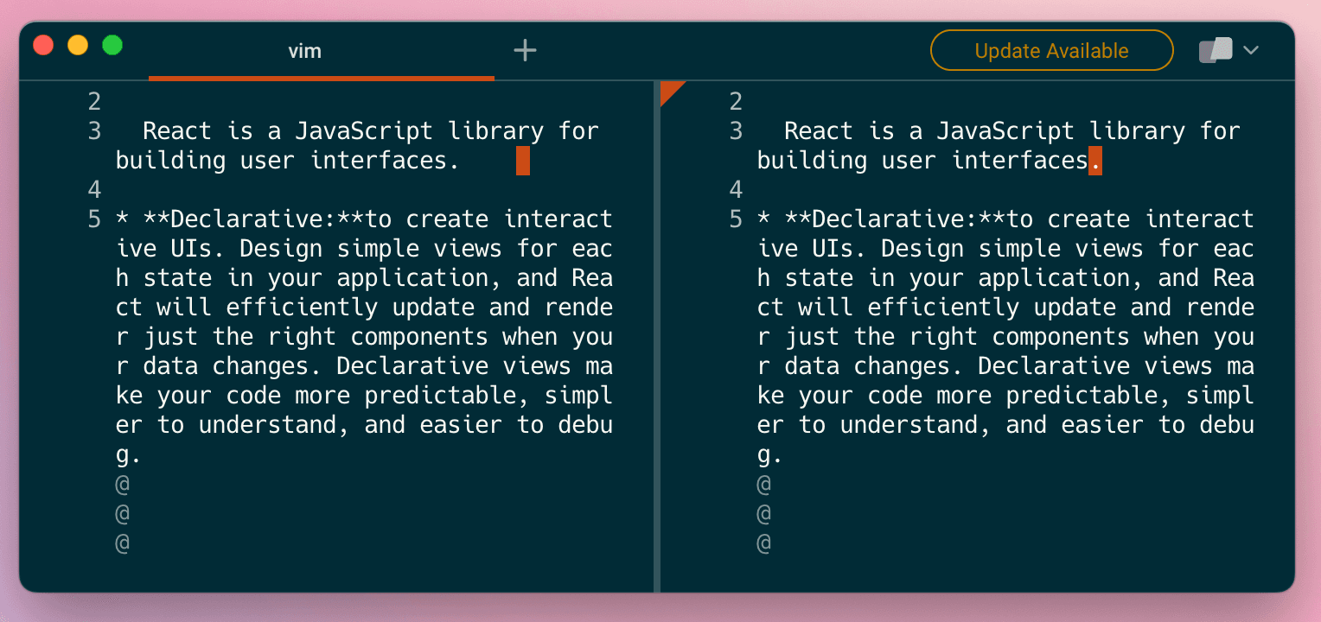Click the first "@" marker in left pane
Screen dimensions: 1321x622
click(123, 485)
